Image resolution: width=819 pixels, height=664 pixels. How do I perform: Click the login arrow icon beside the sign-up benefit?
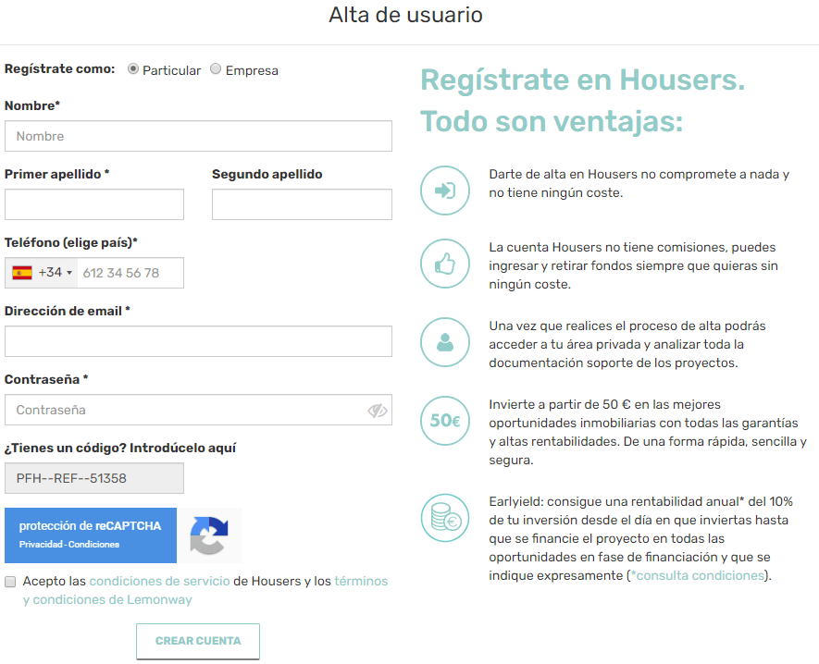click(445, 191)
